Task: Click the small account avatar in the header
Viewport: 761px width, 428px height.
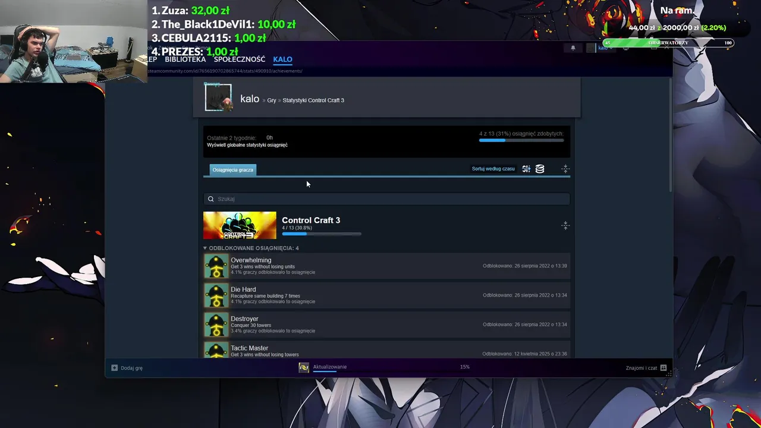Action: pos(590,48)
